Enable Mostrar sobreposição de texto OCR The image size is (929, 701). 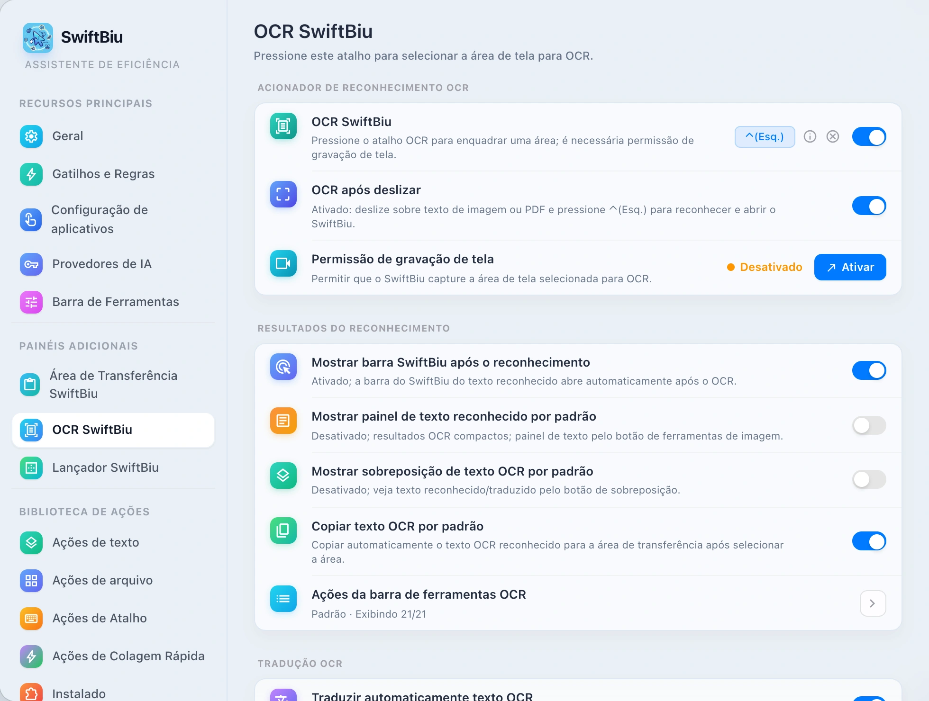(x=869, y=479)
